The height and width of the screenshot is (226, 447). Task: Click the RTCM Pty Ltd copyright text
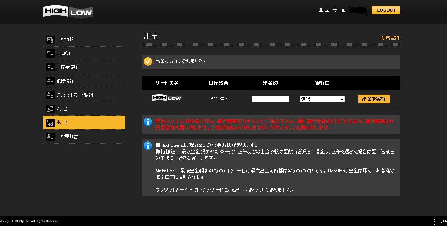[30, 221]
